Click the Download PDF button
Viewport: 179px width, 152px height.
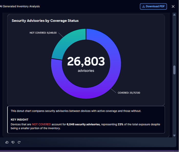(153, 6)
